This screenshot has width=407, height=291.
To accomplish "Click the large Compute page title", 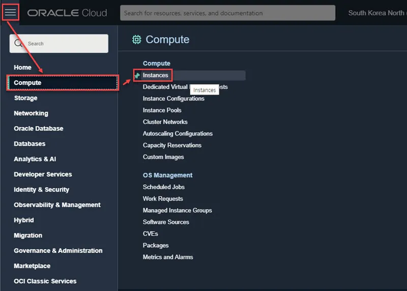I will point(167,40).
